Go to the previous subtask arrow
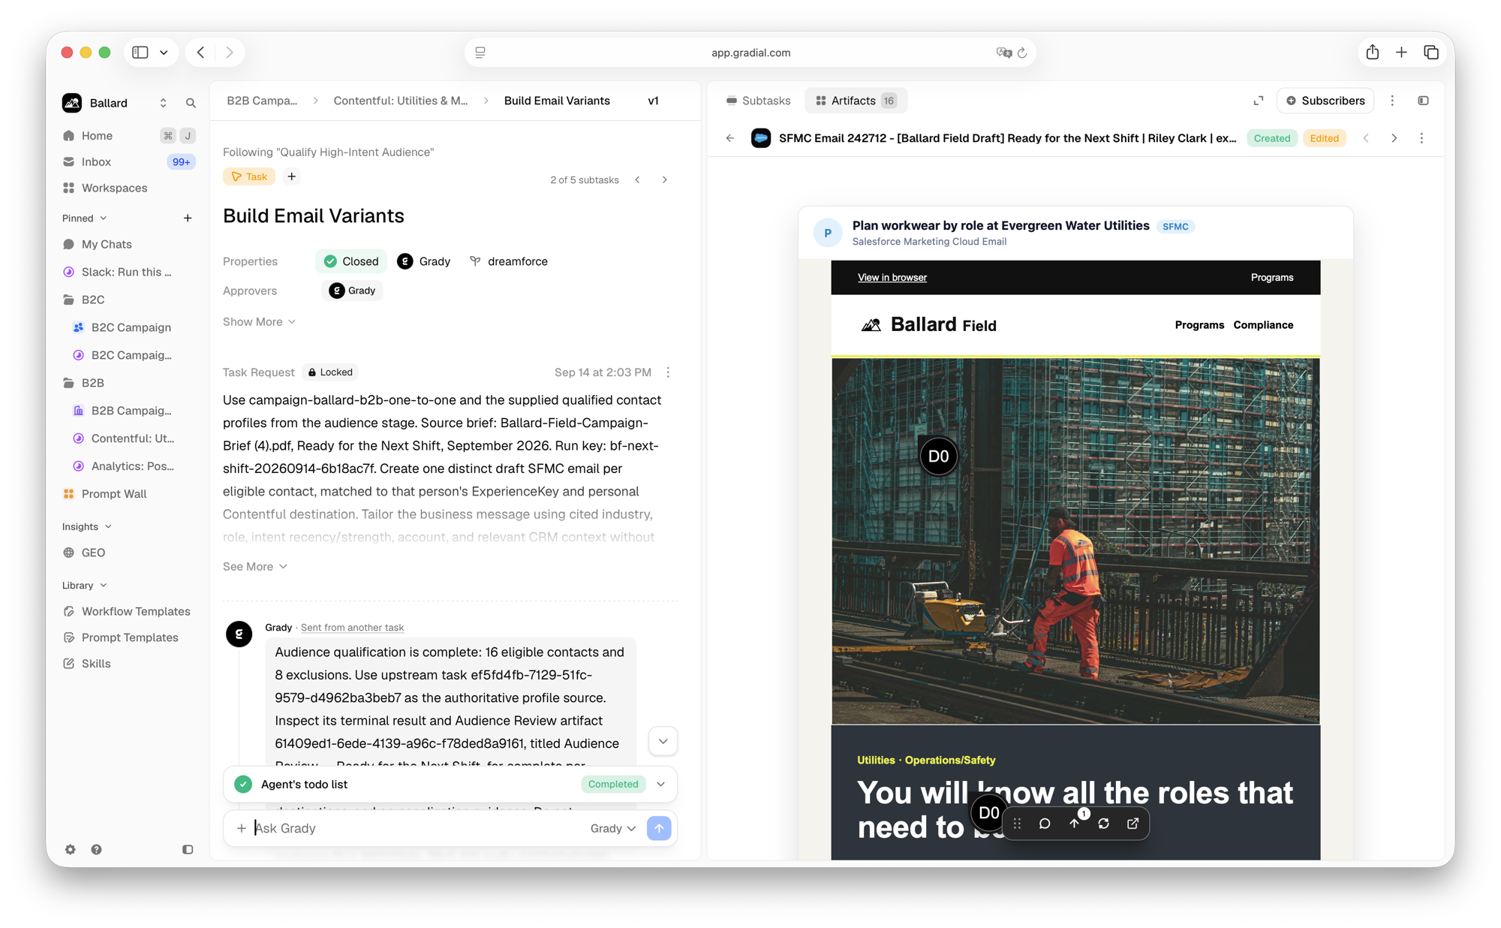This screenshot has height=928, width=1501. click(637, 179)
